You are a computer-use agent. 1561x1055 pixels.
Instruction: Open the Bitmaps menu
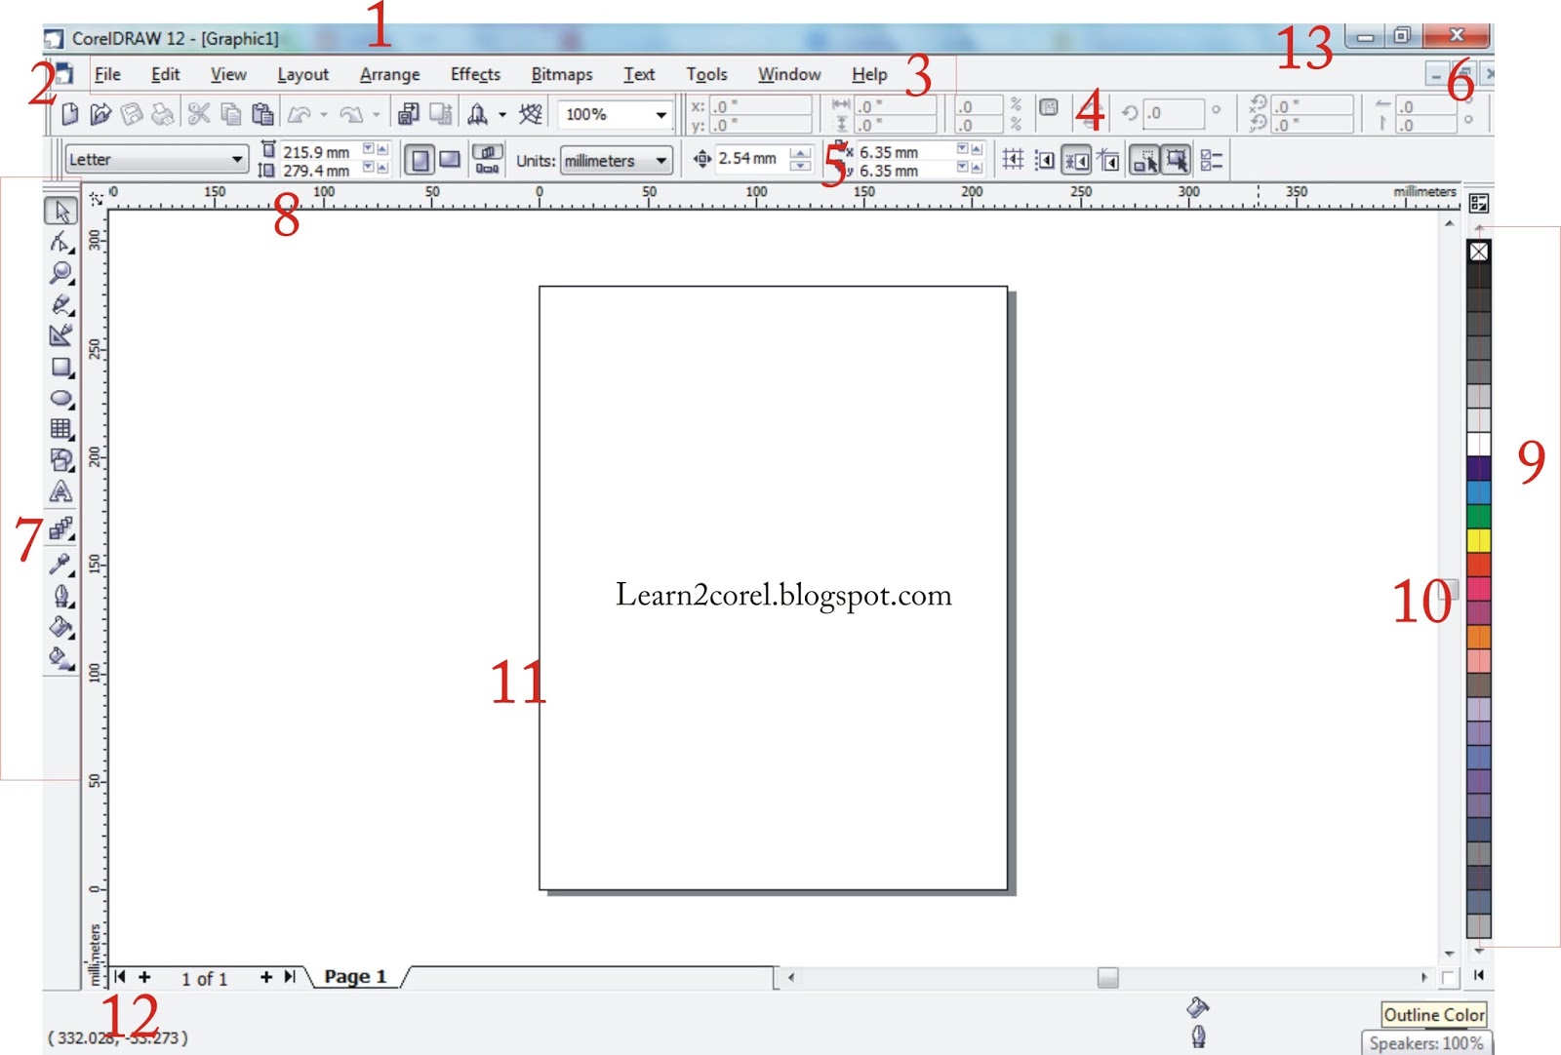pos(562,74)
